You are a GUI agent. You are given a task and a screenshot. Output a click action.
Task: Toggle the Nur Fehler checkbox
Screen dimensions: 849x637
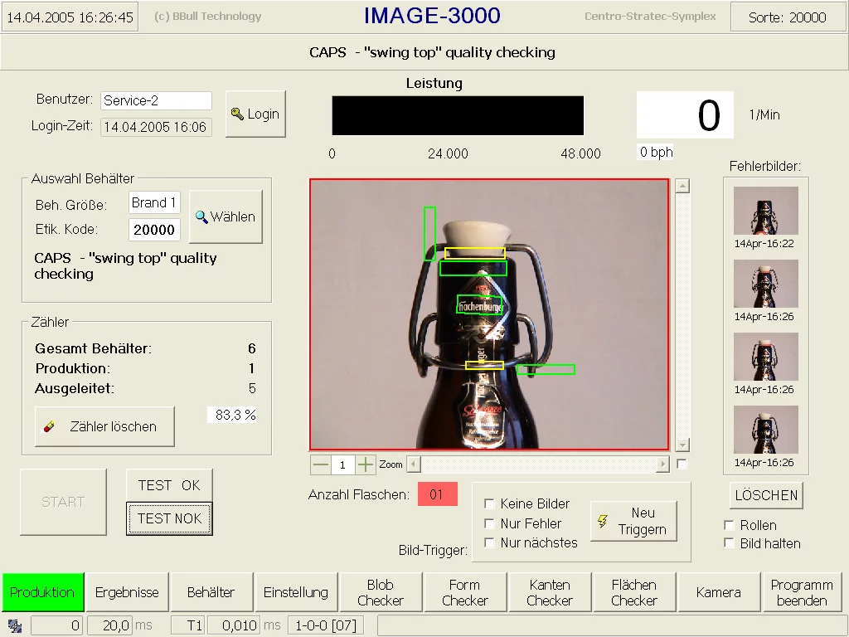coord(489,523)
